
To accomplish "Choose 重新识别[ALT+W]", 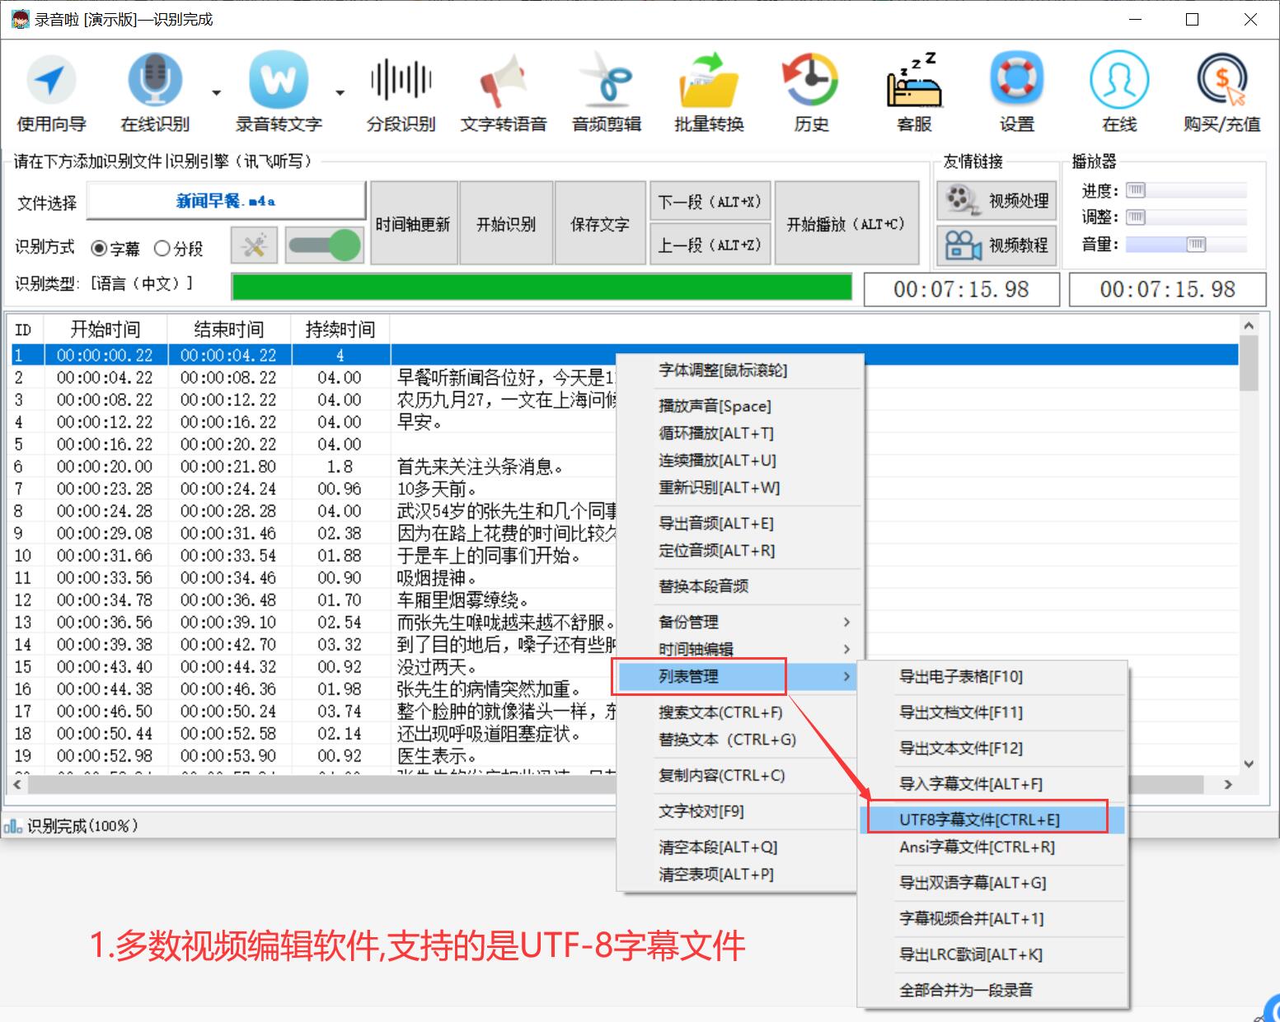I will click(739, 488).
